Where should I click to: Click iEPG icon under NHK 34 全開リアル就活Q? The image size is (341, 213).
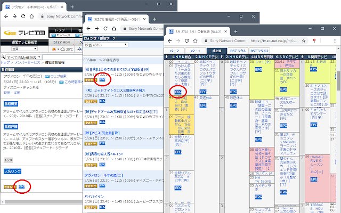(178, 152)
